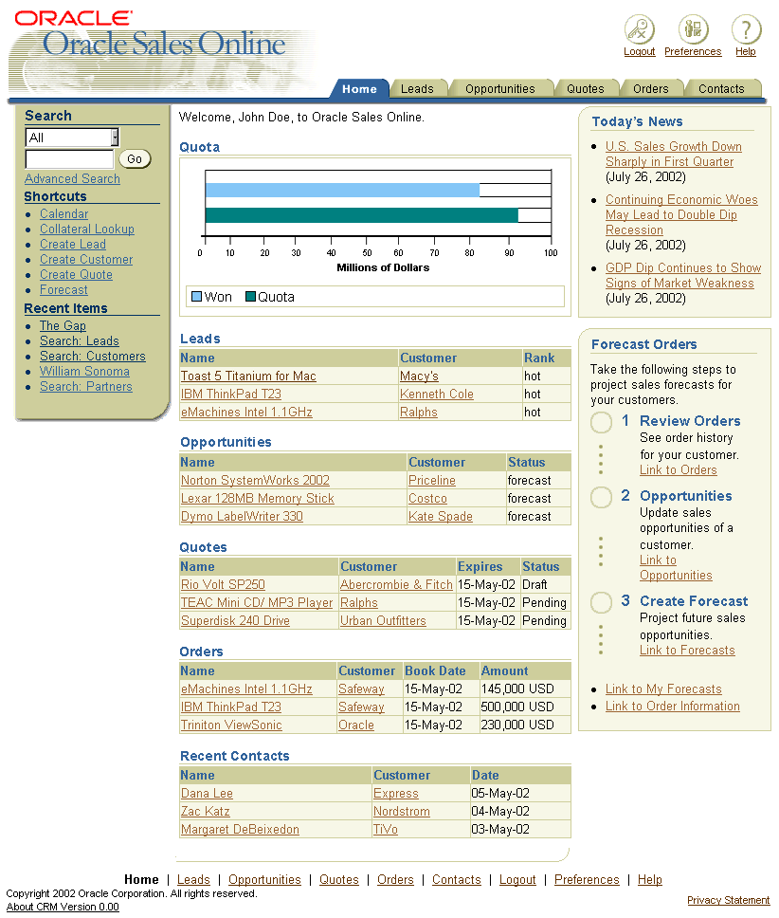Click step 3 circle for Create Forecast
Image resolution: width=779 pixels, height=918 pixels.
point(601,602)
